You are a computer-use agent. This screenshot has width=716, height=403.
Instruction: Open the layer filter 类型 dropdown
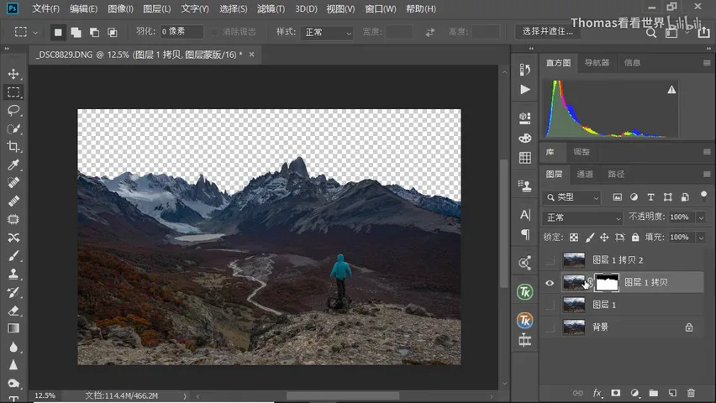571,197
